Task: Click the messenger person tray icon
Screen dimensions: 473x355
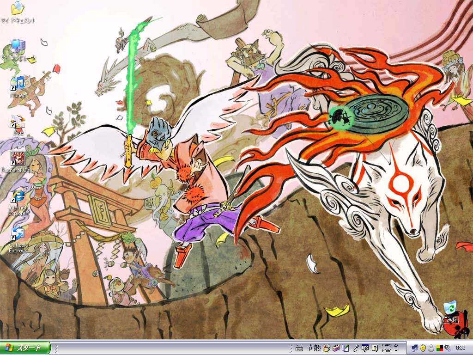Action: pos(431,348)
